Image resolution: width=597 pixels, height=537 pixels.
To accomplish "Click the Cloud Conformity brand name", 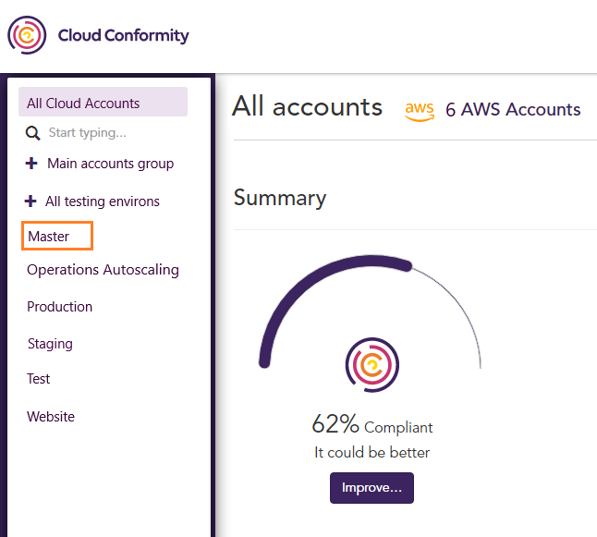I will pos(123,35).
